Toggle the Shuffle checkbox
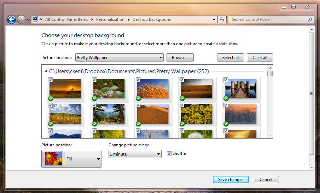 (x=169, y=153)
